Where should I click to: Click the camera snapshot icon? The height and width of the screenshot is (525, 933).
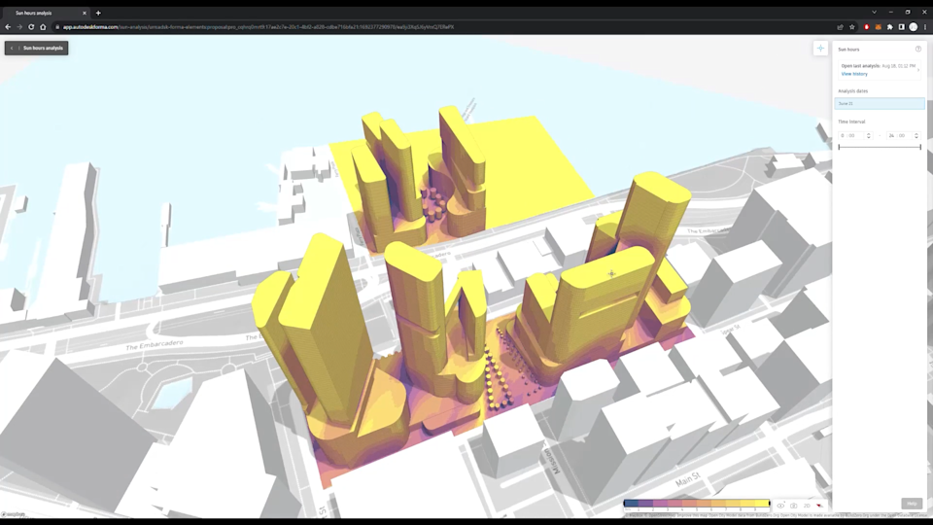794,506
